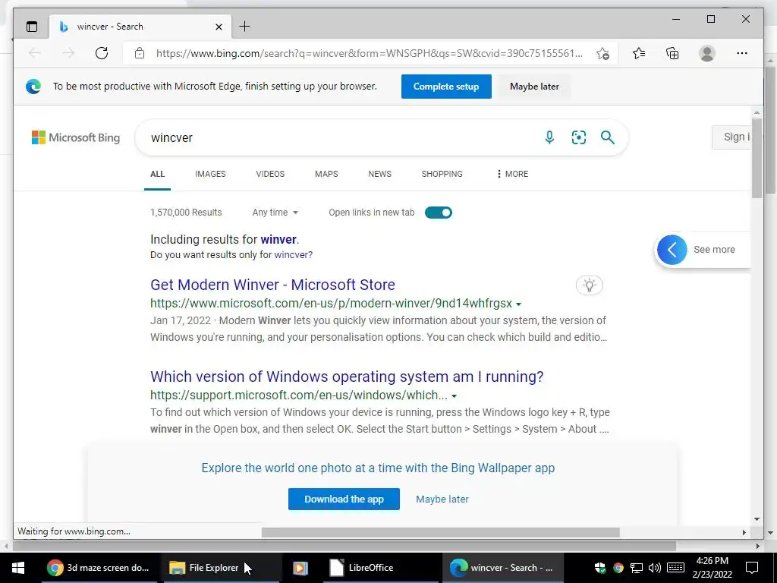Click the lightbulb insights icon
The width and height of the screenshot is (777, 583).
(589, 285)
